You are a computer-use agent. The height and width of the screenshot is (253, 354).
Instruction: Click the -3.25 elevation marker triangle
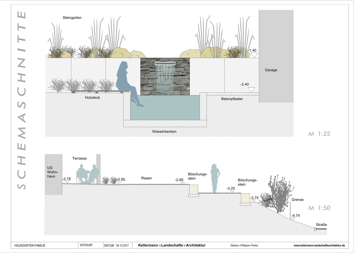[x=232, y=192]
